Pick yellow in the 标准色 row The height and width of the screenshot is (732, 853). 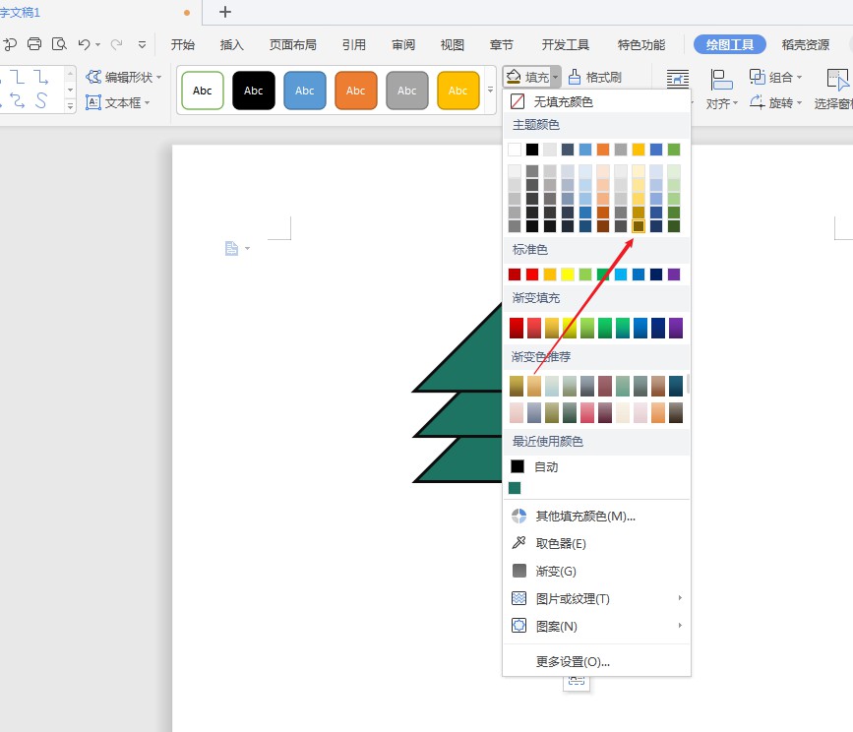(x=568, y=274)
